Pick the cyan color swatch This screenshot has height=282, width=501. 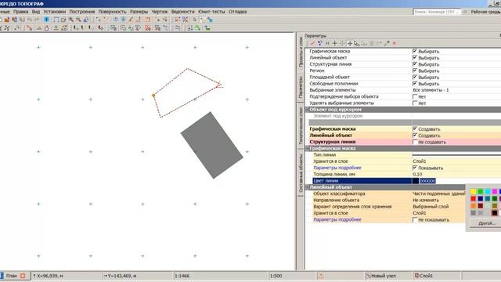(x=488, y=191)
